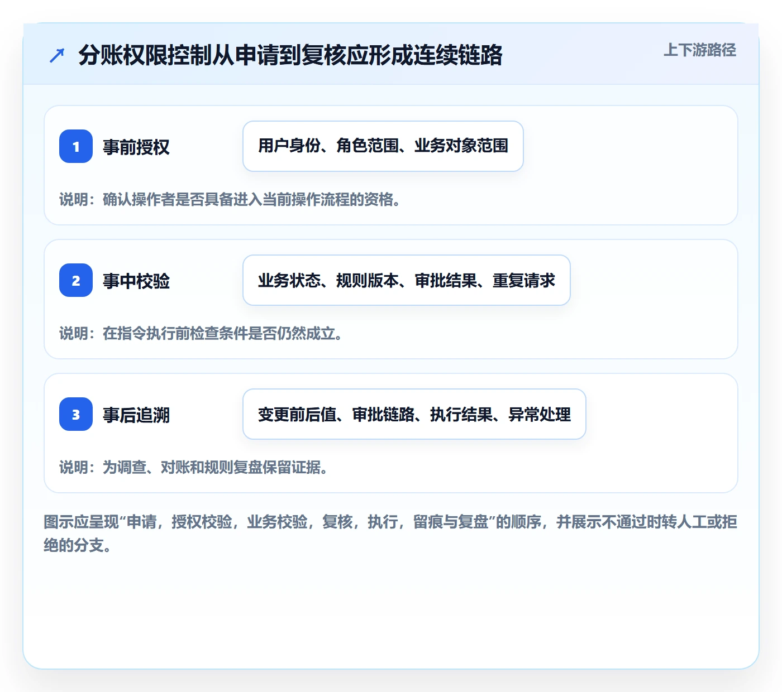
Task: Click the 上下游路径 label in the header
Action: tap(700, 50)
